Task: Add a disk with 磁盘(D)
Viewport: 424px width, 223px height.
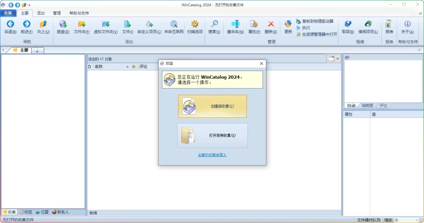Action: [x=63, y=27]
